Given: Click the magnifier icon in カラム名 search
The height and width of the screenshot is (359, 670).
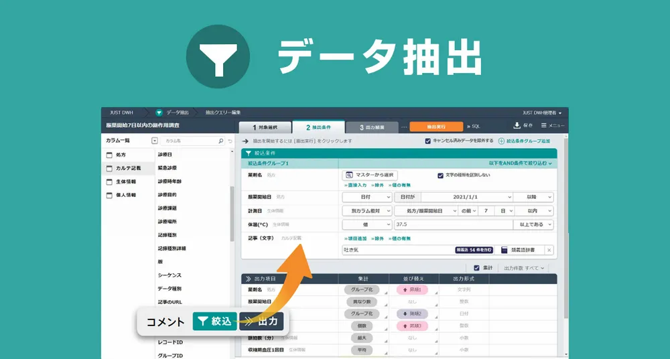Looking at the screenshot, I should 221,141.
